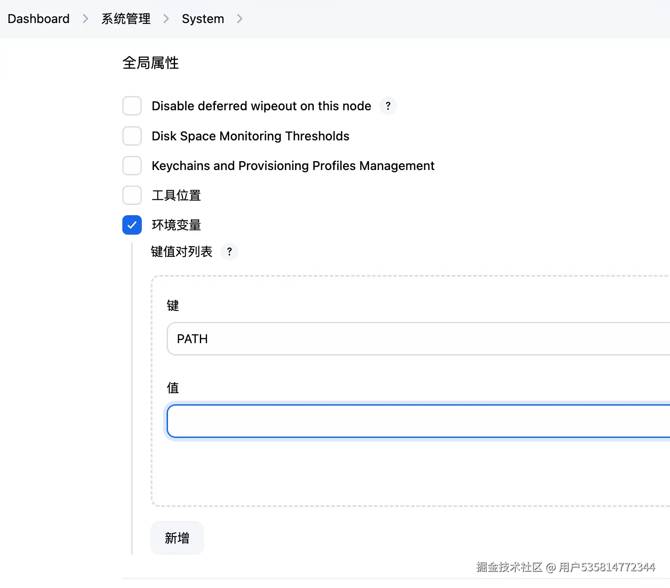Open help for 键值对列表
The image size is (670, 588).
[230, 251]
